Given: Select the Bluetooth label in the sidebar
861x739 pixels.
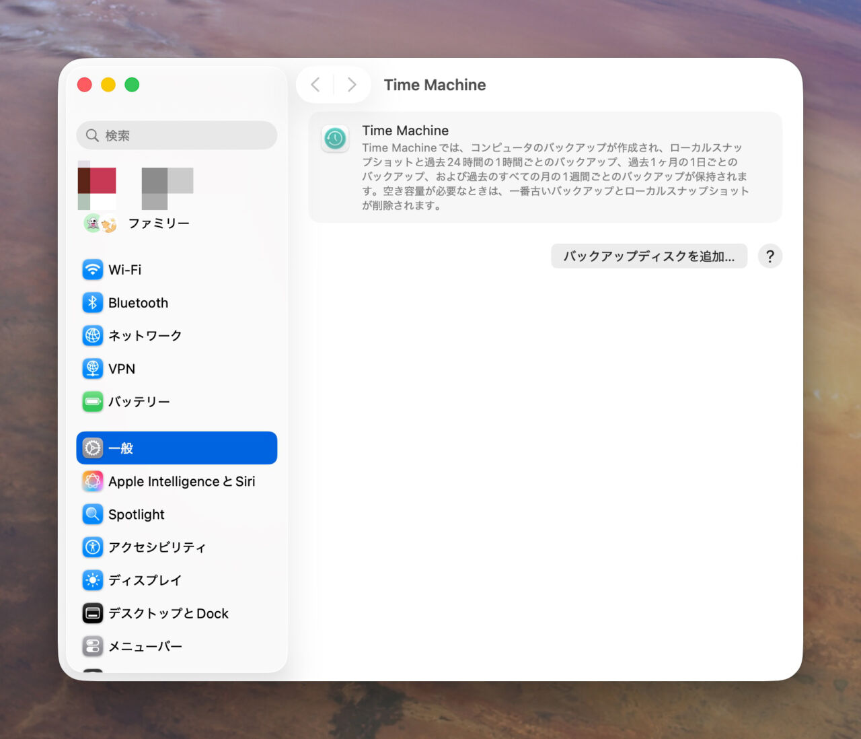Looking at the screenshot, I should tap(139, 303).
